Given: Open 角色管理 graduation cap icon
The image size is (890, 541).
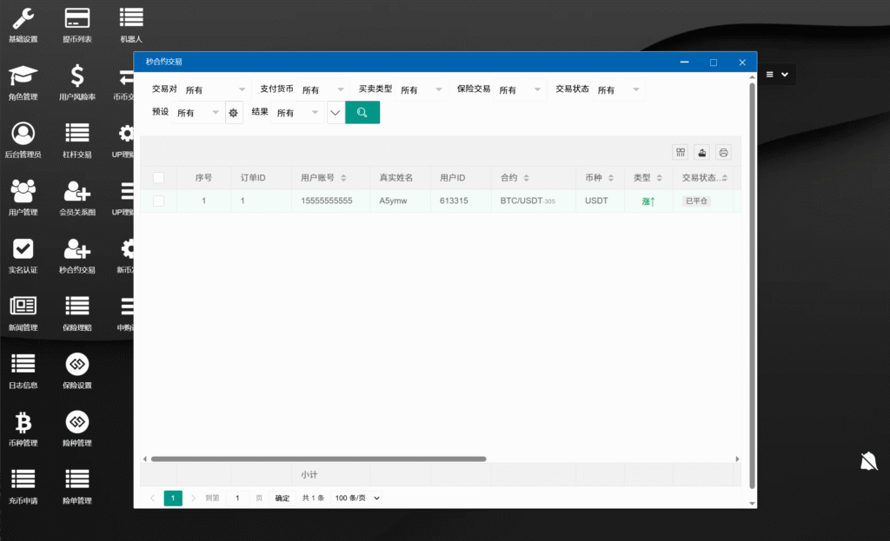Looking at the screenshot, I should click(23, 76).
